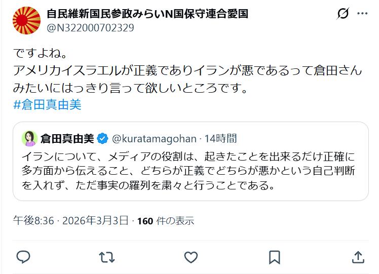This screenshot has width=379, height=274.
Task: Open the three-dot more options menu
Action: [362, 14]
